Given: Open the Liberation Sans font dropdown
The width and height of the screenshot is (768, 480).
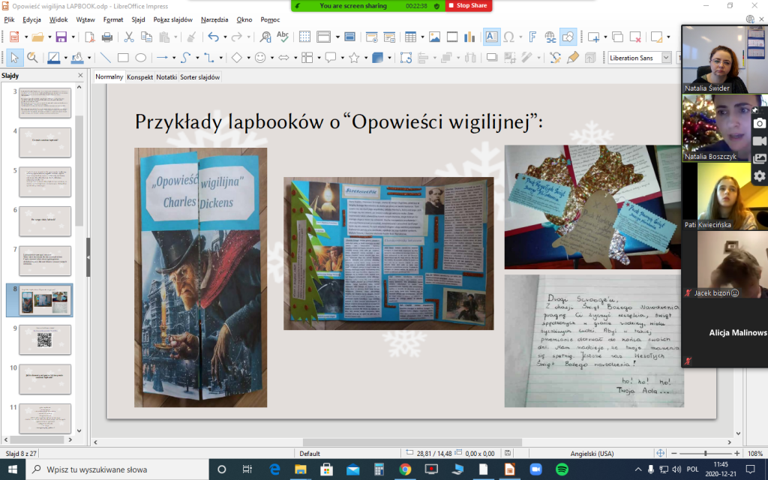Looking at the screenshot, I should 665,58.
